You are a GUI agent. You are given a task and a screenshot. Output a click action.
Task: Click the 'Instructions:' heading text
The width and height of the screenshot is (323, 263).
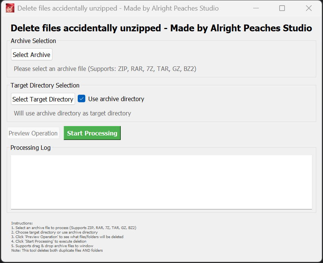tap(22, 223)
